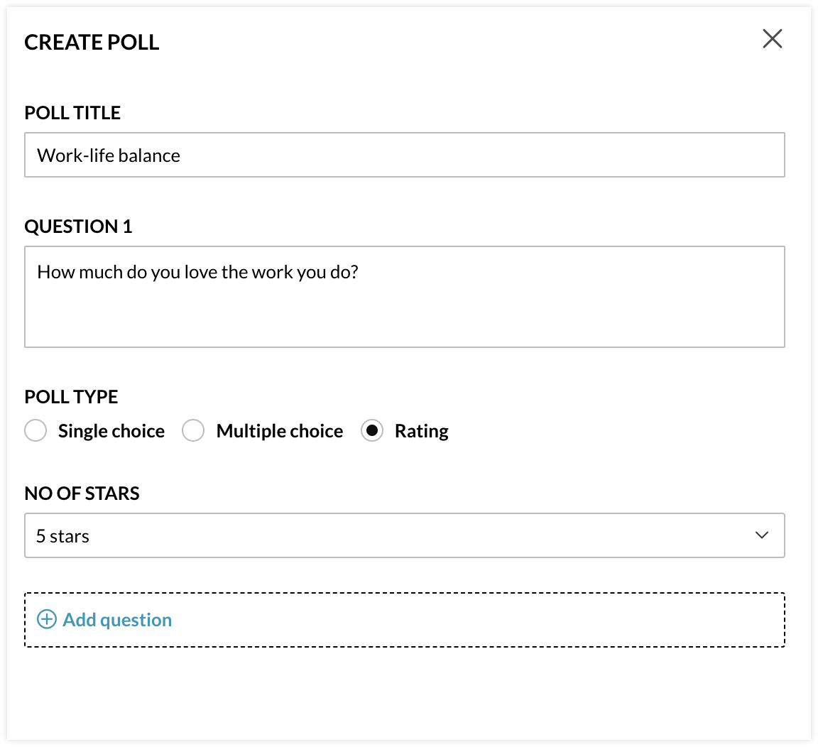
Task: Click the 'Rating' label text
Action: click(422, 431)
